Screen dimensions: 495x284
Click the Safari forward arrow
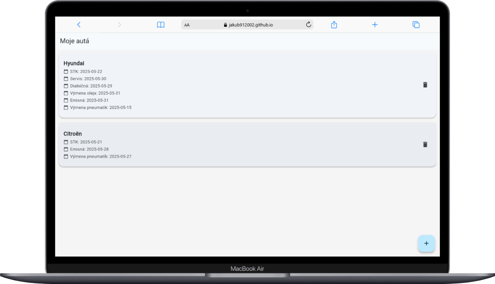tap(119, 25)
